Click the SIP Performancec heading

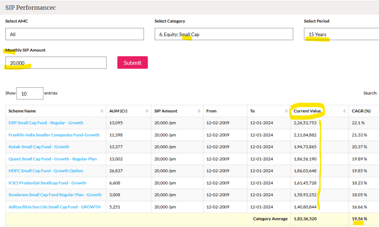tap(30, 7)
